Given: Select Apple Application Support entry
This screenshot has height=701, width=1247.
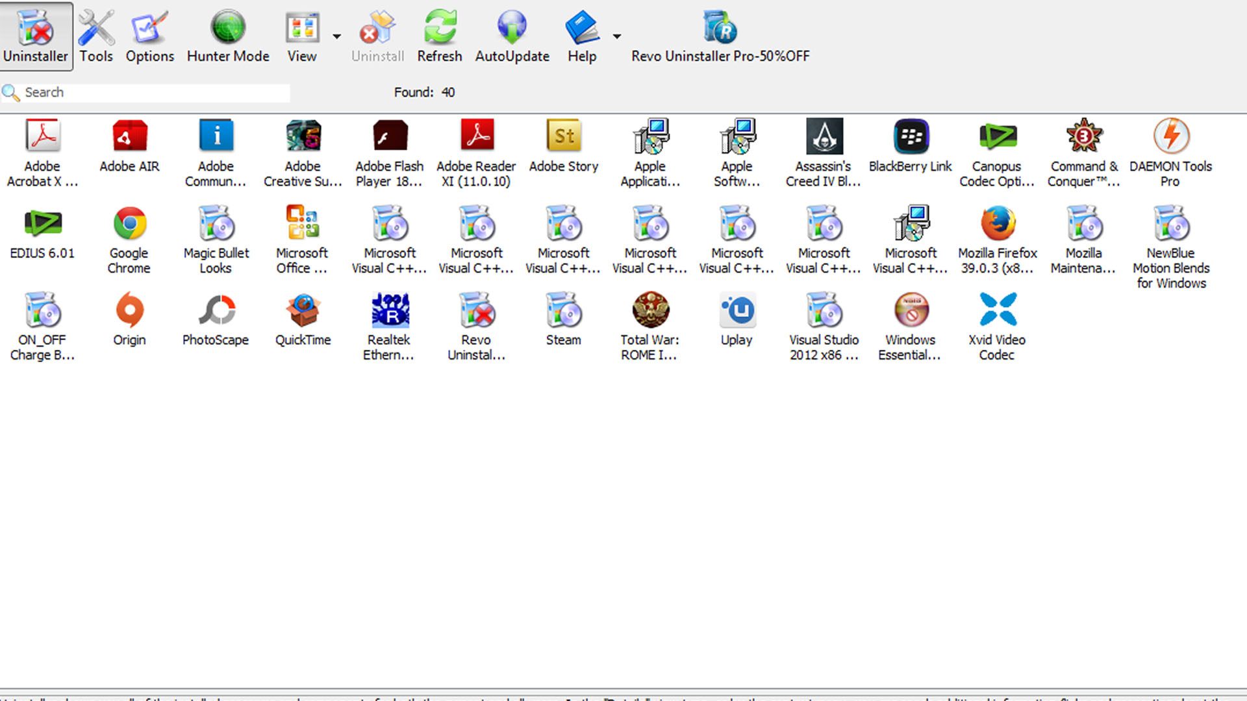Looking at the screenshot, I should [x=650, y=153].
